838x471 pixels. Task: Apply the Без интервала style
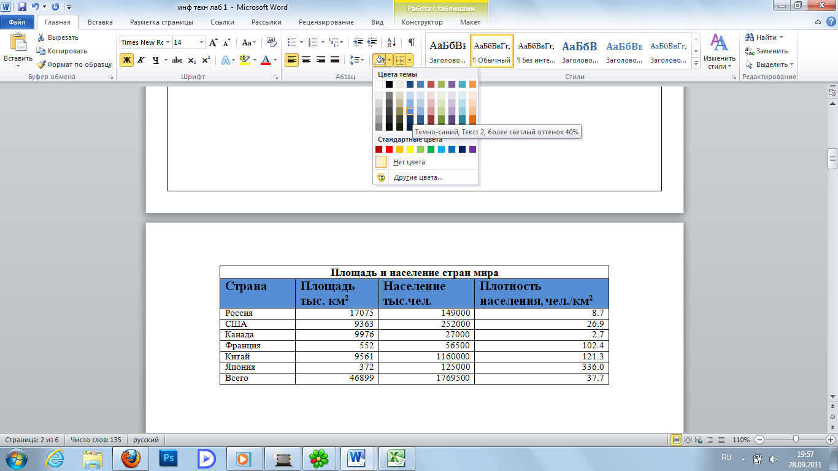(536, 51)
